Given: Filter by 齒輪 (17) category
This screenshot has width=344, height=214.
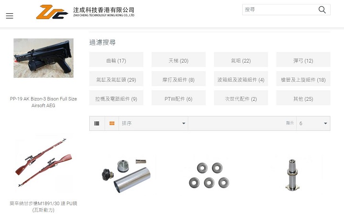Looking at the screenshot, I should (116, 60).
